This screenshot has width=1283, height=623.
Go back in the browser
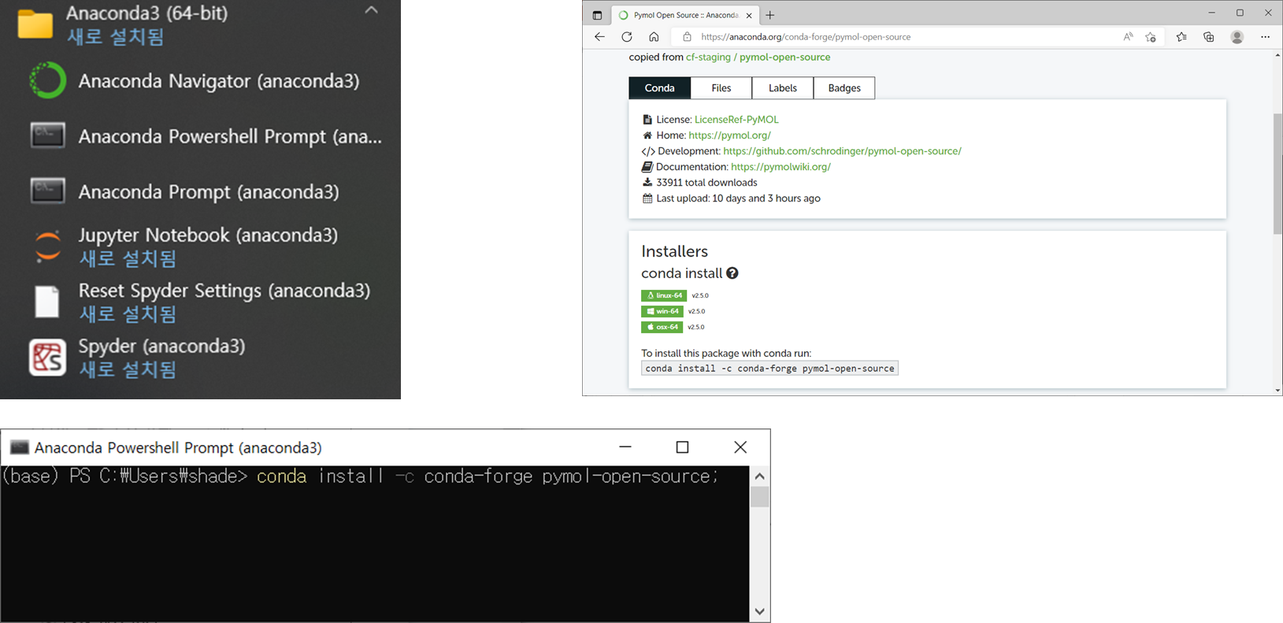(x=599, y=37)
